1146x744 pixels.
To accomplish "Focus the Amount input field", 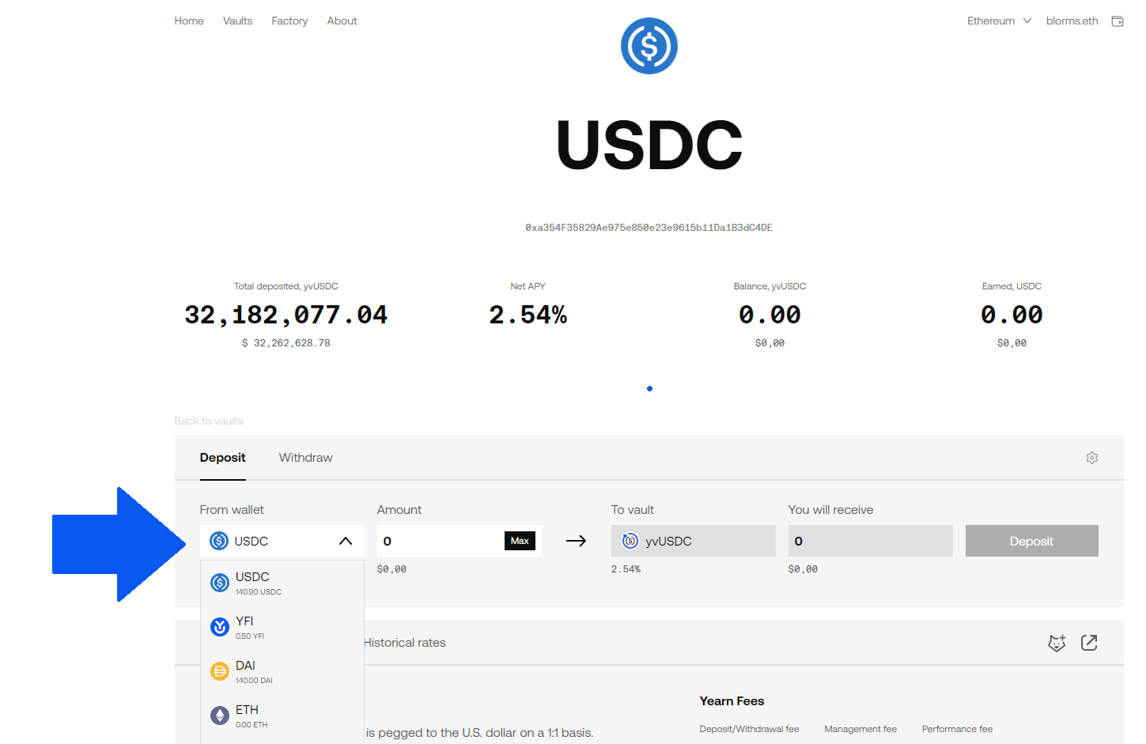I will pos(439,541).
